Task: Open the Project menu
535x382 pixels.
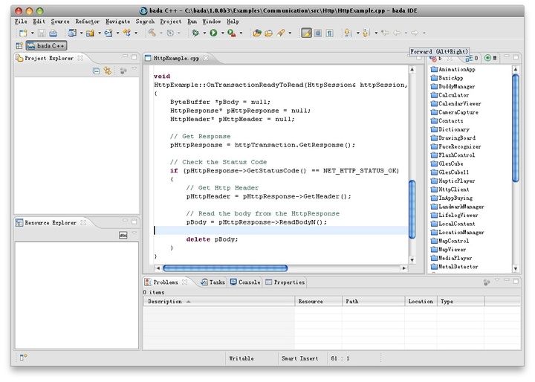Action: (171, 21)
